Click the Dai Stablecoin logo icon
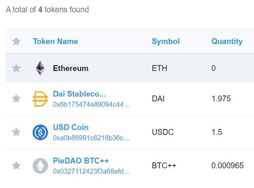The width and height of the screenshot is (254, 188). point(40,99)
